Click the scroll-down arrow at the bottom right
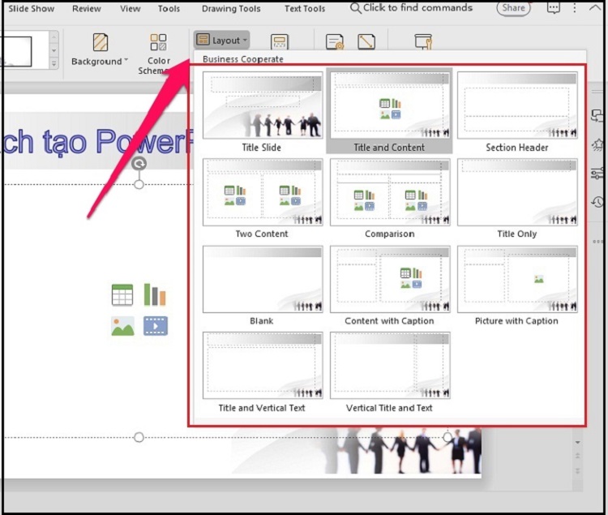Image resolution: width=608 pixels, height=515 pixels. click(578, 443)
